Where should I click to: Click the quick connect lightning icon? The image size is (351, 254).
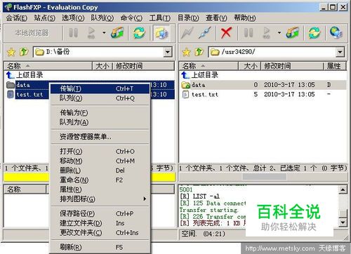(x=187, y=32)
